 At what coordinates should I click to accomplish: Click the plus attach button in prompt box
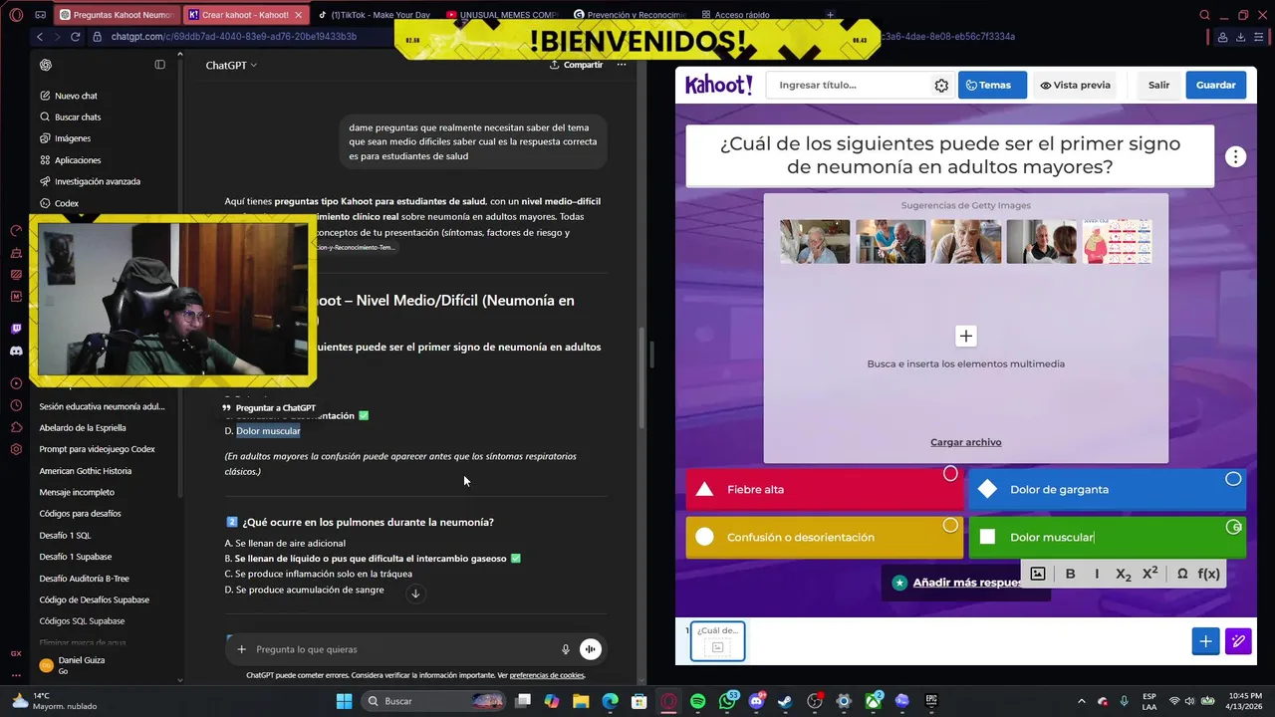pyautogui.click(x=241, y=649)
